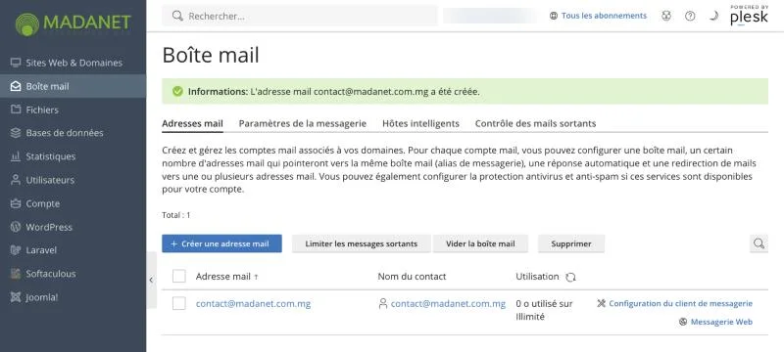Click the WordPress logo icon
This screenshot has width=784, height=352.
[16, 227]
